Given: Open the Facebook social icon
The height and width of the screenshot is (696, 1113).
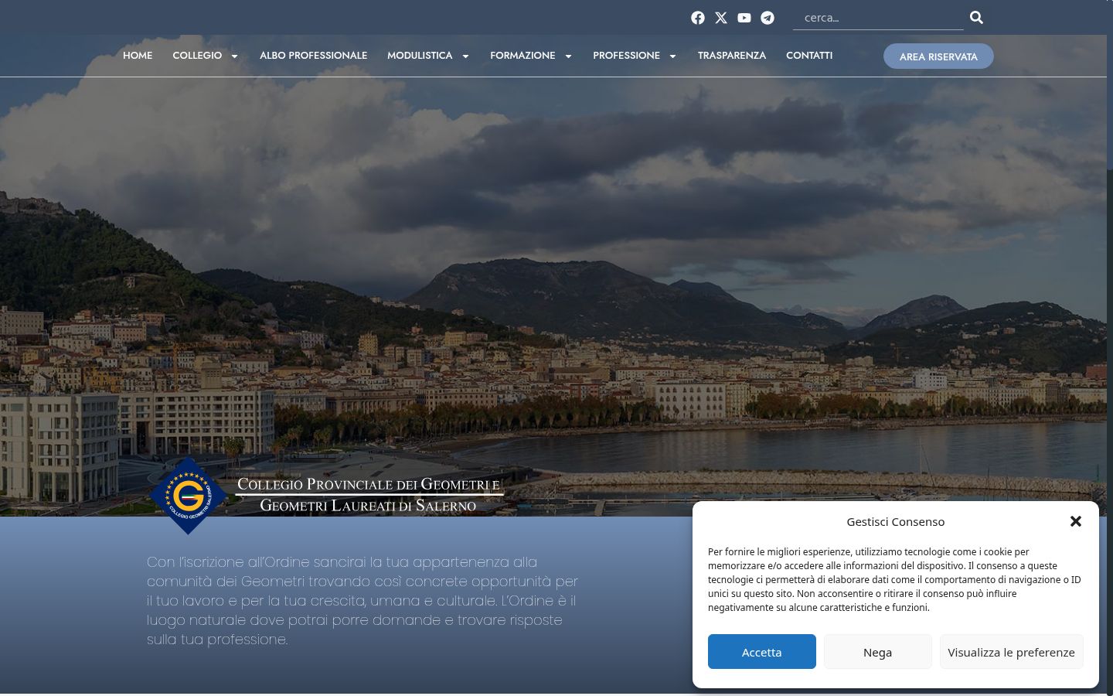Looking at the screenshot, I should [x=698, y=18].
